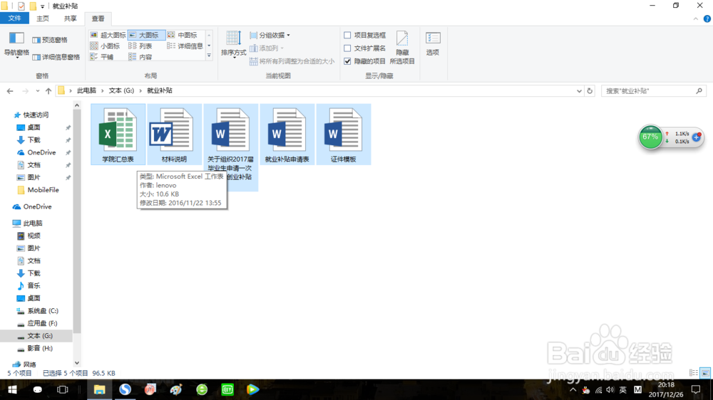
Task: Collapse the ribbon with the chevron
Action: [x=695, y=19]
